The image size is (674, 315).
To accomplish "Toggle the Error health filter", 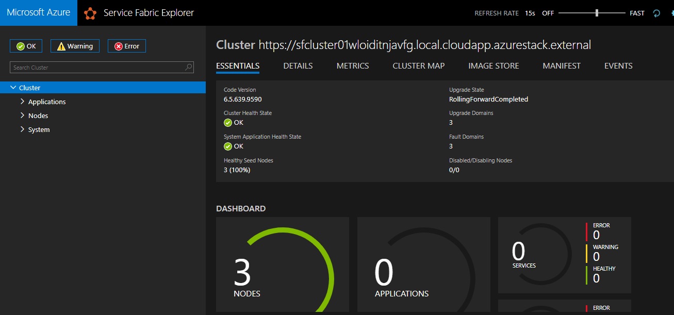I will 127,46.
